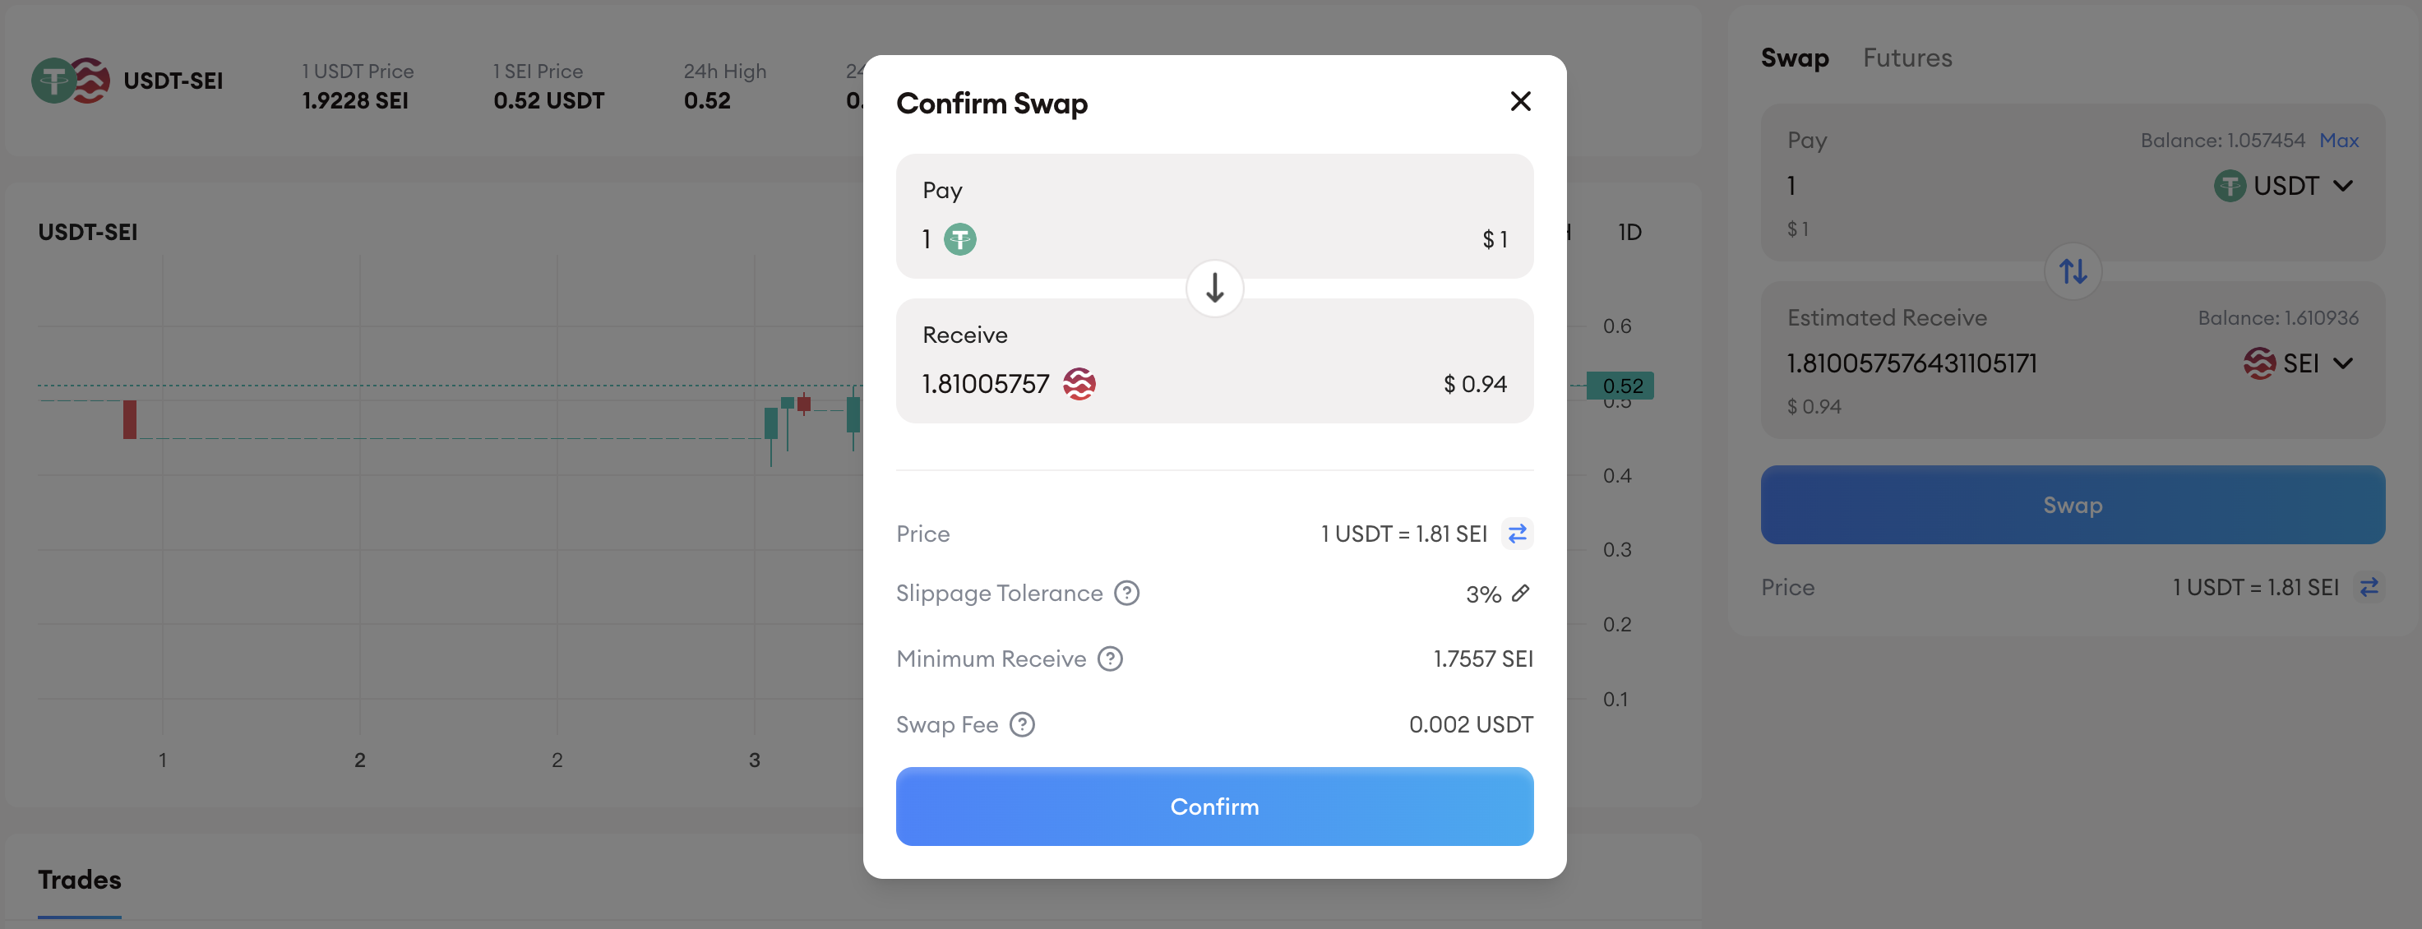Close the Confirm Swap dialog
This screenshot has width=2422, height=929.
pyautogui.click(x=1520, y=102)
